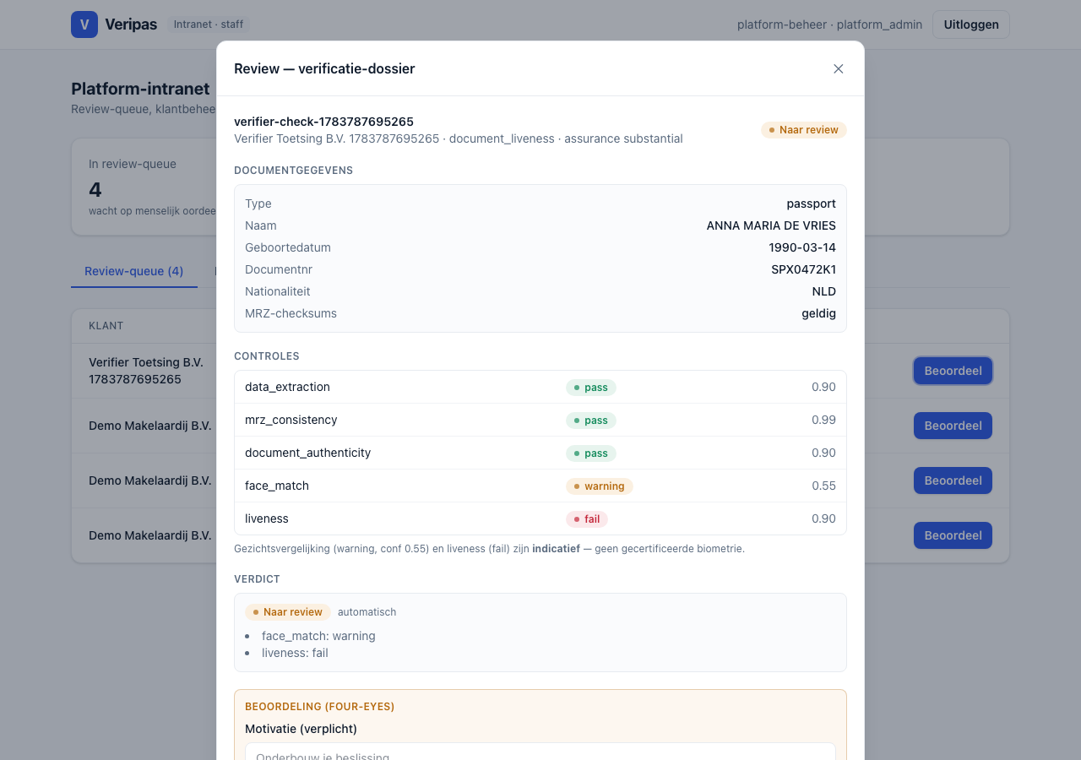Click the BEOORDELING (FOUR-EYES) heading
This screenshot has height=760, width=1081.
tap(320, 706)
